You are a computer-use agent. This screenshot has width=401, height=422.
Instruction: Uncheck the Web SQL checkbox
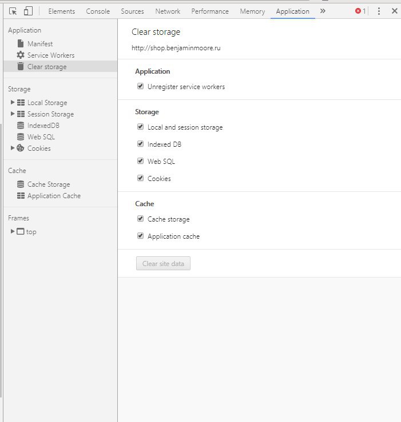coord(141,161)
